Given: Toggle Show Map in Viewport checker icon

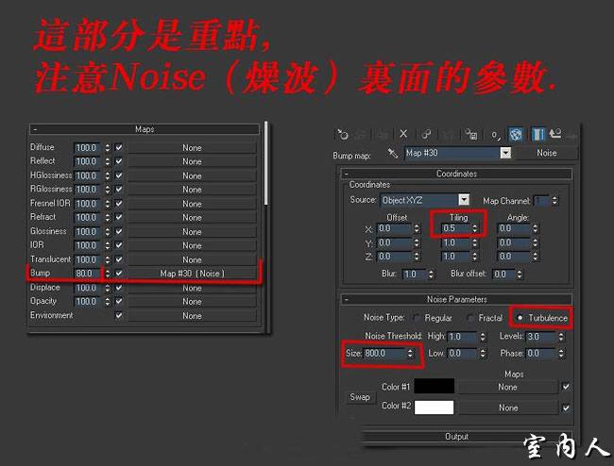Looking at the screenshot, I should coord(516,135).
